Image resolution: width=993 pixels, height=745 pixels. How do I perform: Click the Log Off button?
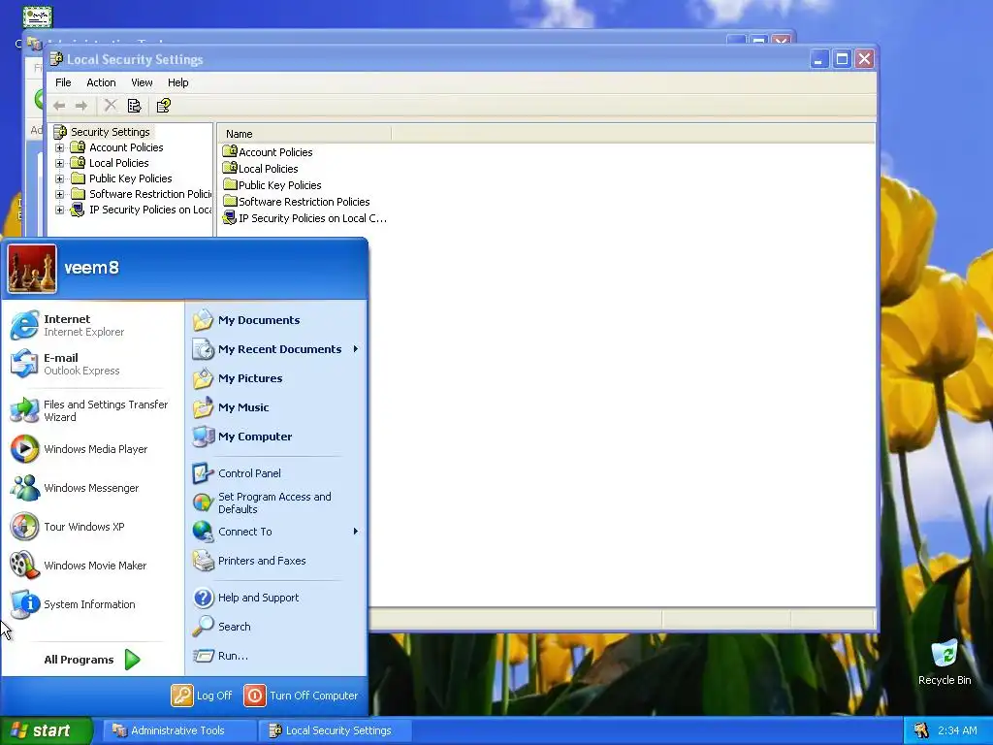click(x=202, y=695)
